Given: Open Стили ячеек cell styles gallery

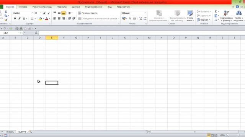Looking at the screenshot, I should 190,16.
